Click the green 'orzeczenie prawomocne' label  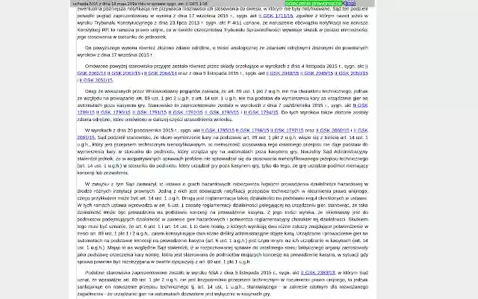[314, 3]
